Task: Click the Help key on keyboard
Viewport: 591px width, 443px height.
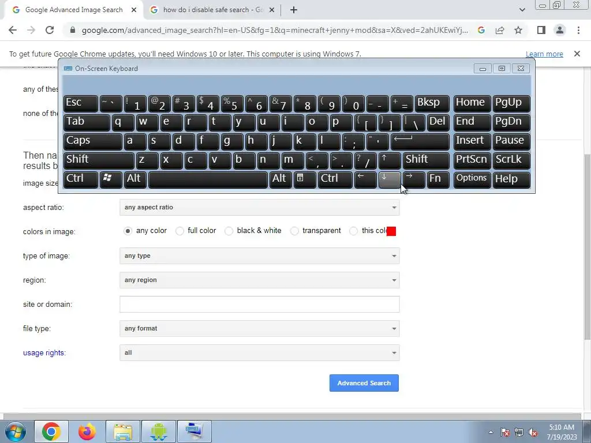Action: [x=511, y=179]
